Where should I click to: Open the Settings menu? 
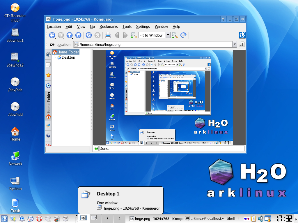(143, 26)
